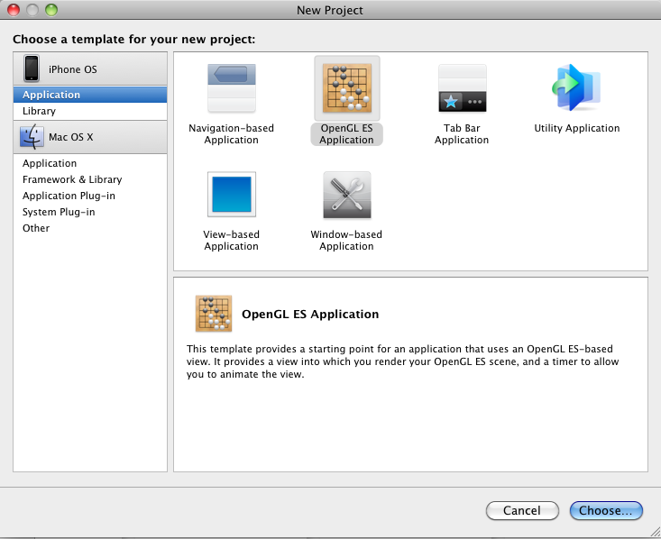Click the Mac OS X Finder icon

coord(32,136)
